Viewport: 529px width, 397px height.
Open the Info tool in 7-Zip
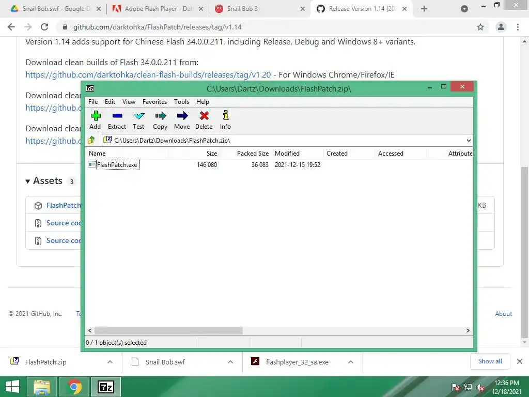[225, 120]
